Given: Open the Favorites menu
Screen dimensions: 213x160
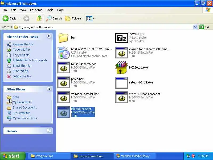Looking at the screenshot, I should coord(36,10).
